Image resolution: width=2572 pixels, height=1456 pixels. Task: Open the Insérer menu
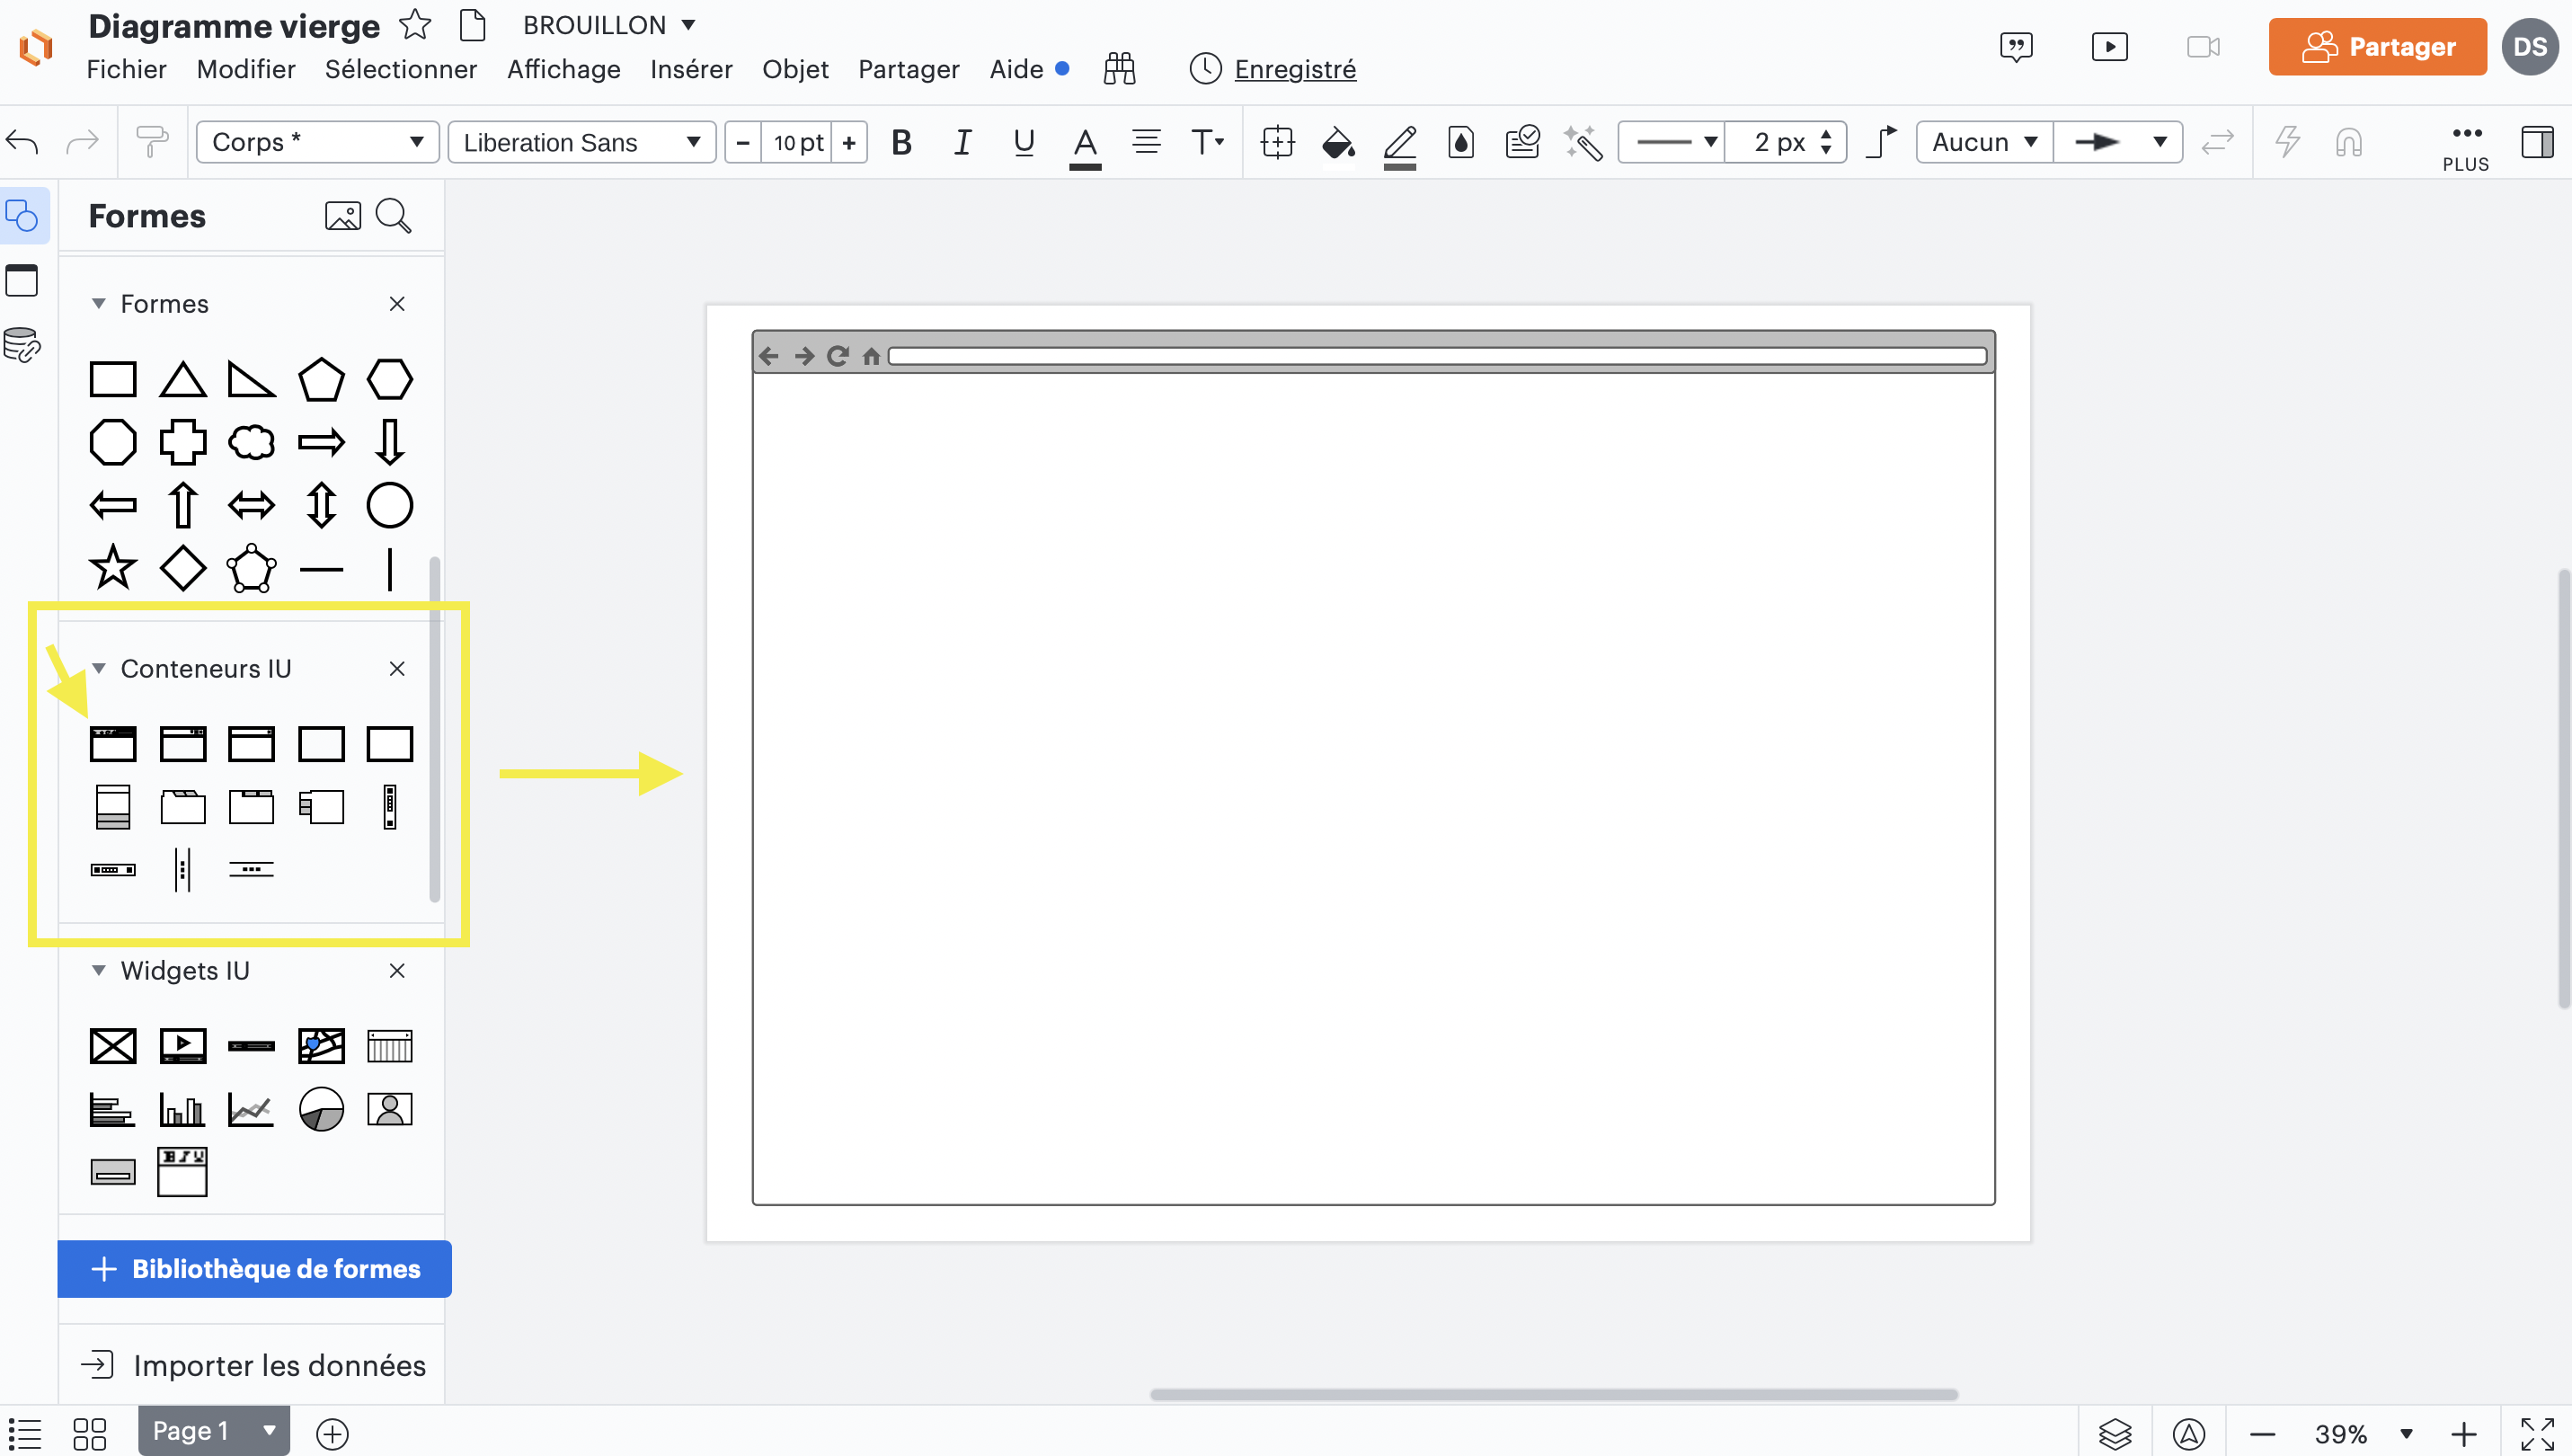click(x=691, y=69)
